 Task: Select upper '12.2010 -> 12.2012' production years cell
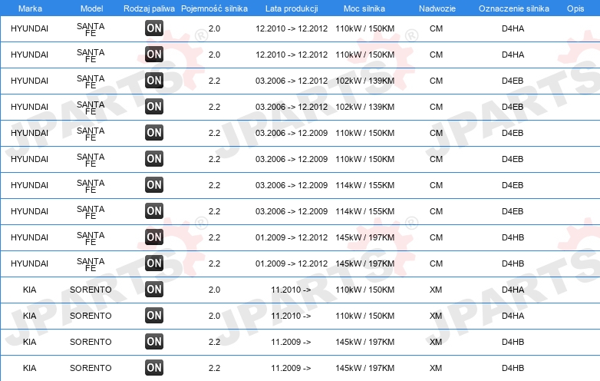(292, 28)
